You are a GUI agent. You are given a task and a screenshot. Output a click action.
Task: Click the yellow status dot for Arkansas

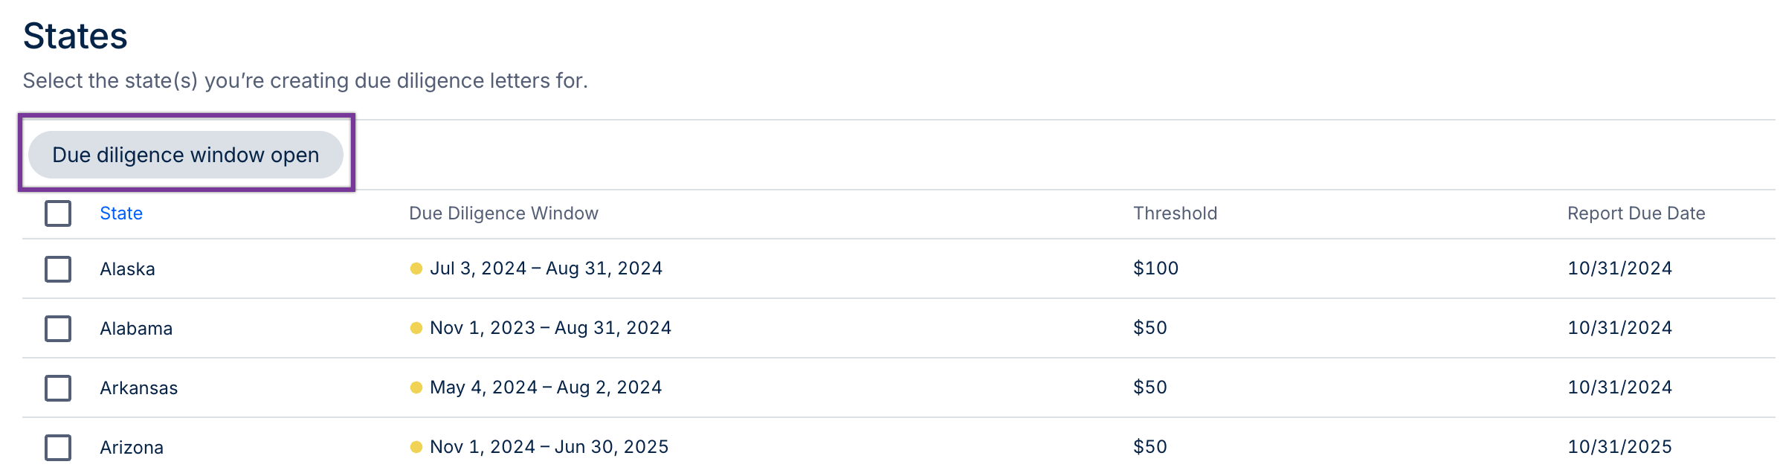(x=416, y=387)
